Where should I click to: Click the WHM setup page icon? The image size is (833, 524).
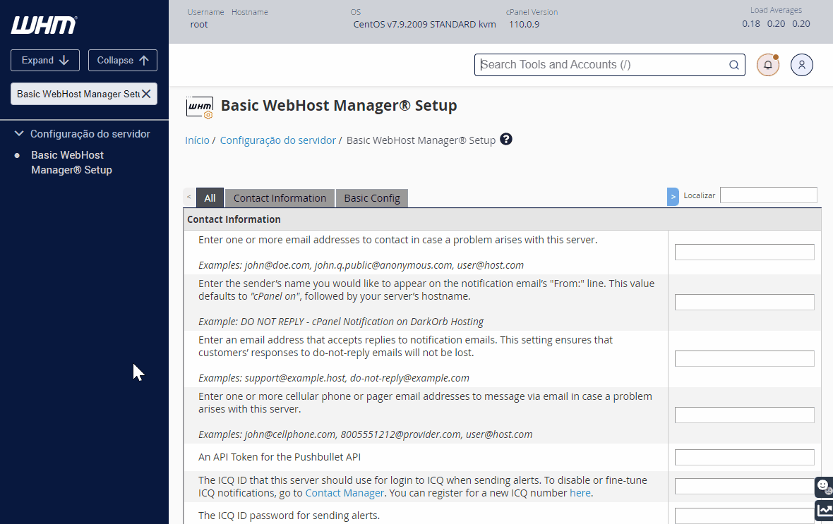200,107
